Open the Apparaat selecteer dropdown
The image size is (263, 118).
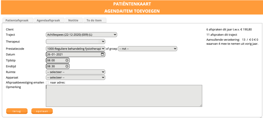pyautogui.click(x=76, y=77)
